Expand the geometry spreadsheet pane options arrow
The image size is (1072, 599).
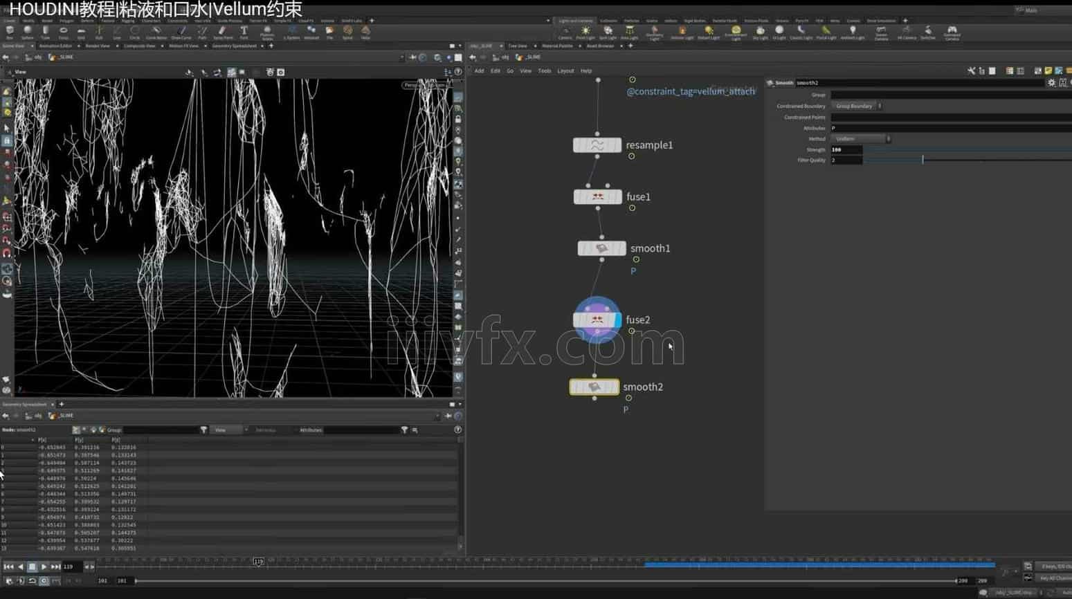(x=460, y=405)
